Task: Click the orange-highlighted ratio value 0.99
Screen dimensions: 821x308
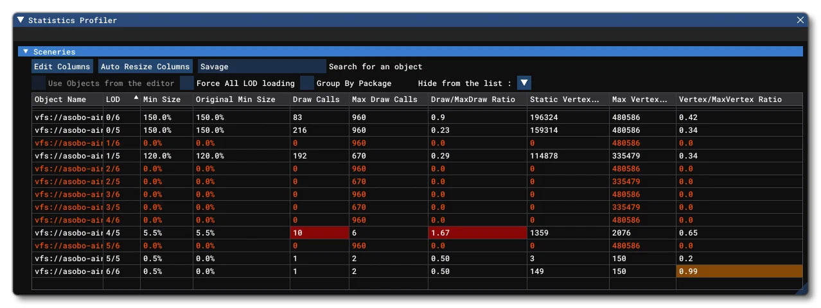Action: (739, 271)
